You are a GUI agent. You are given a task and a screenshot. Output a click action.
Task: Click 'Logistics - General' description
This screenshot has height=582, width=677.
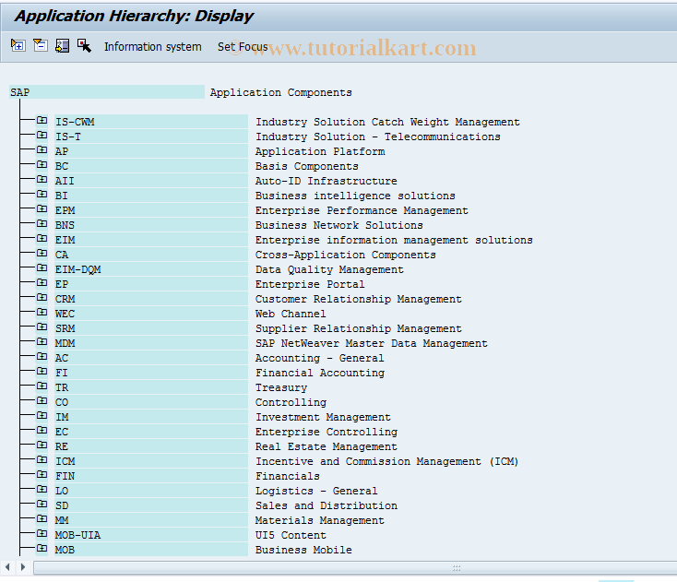[316, 491]
